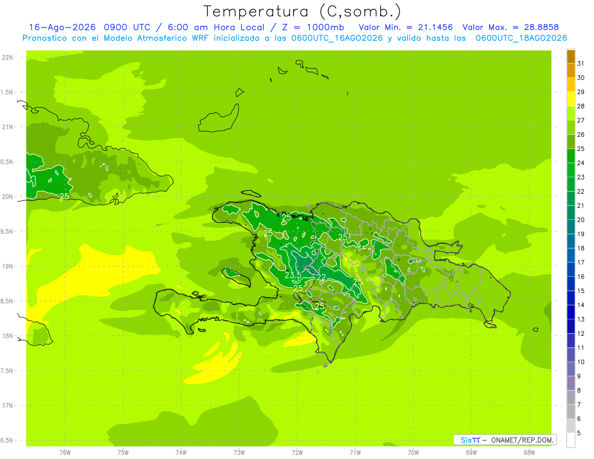Click the 'SisPI – ONAMET/REP.DOM.' credit box
This screenshot has height=459, width=594.
(x=504, y=440)
